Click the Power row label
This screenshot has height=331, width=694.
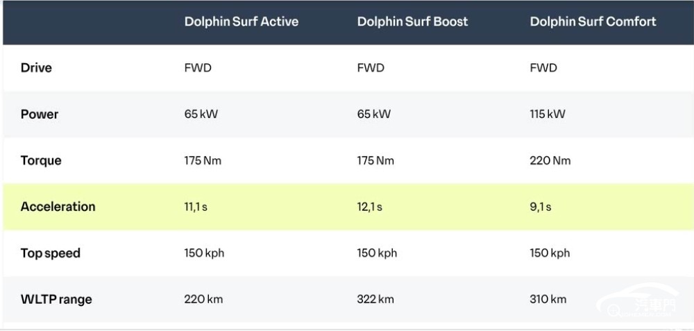click(40, 114)
